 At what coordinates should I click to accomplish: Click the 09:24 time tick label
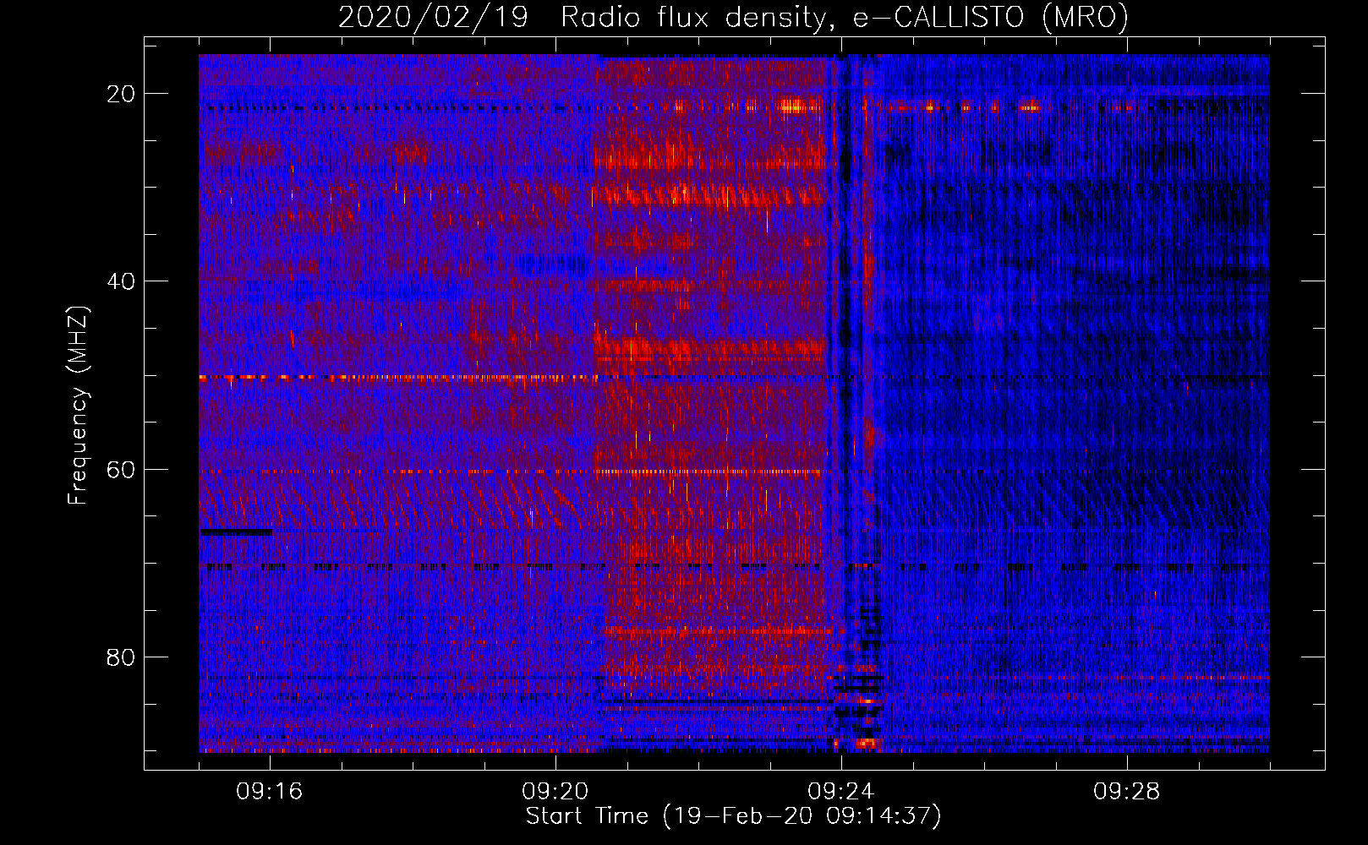click(841, 792)
